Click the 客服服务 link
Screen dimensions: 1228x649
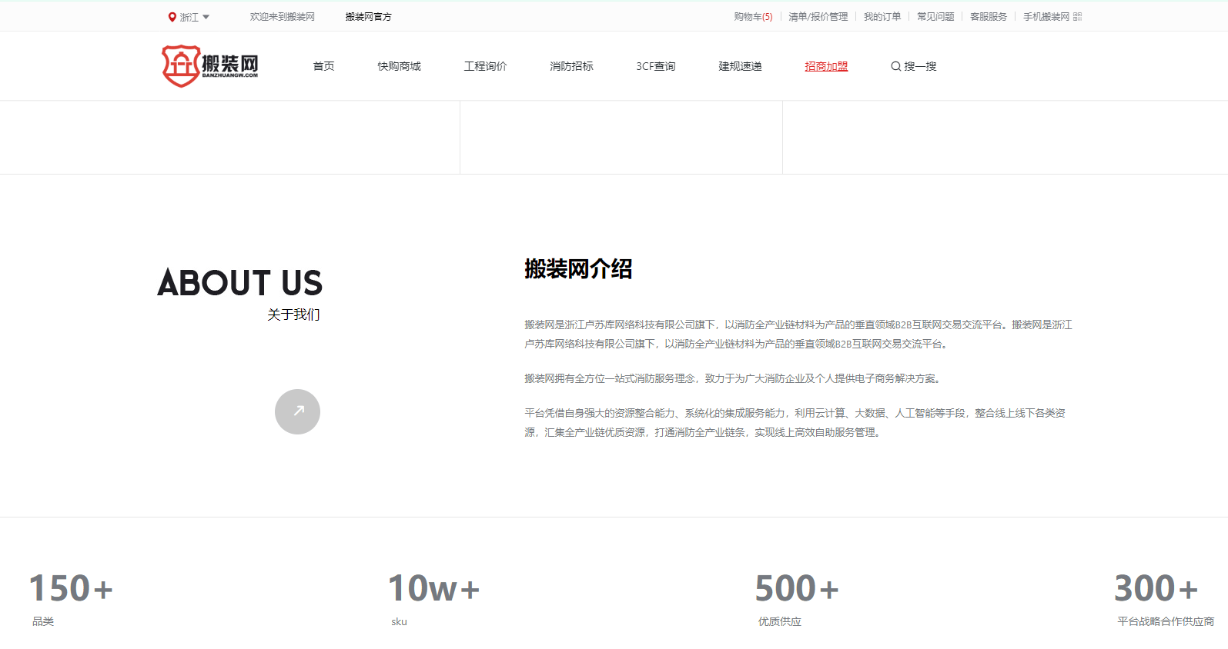[x=988, y=17]
